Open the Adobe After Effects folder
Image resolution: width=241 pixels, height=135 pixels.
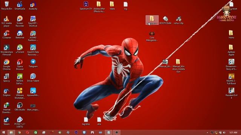click(x=99, y=7)
